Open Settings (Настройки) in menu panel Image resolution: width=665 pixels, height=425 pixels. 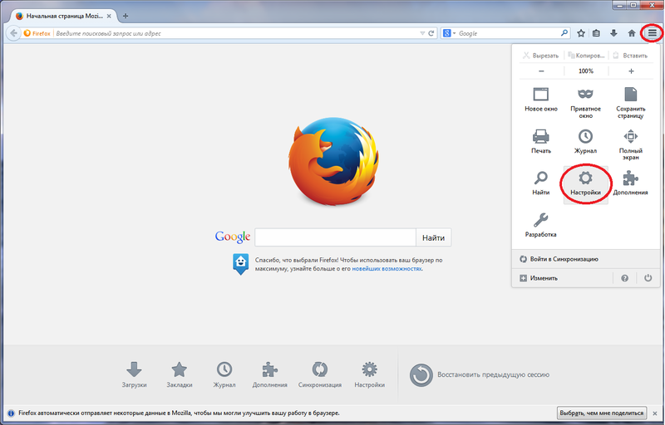pyautogui.click(x=586, y=184)
